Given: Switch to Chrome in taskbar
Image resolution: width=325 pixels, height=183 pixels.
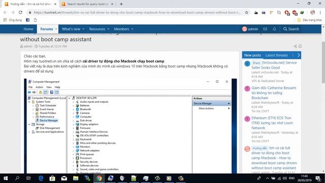Looking at the screenshot, I should 99,178.
